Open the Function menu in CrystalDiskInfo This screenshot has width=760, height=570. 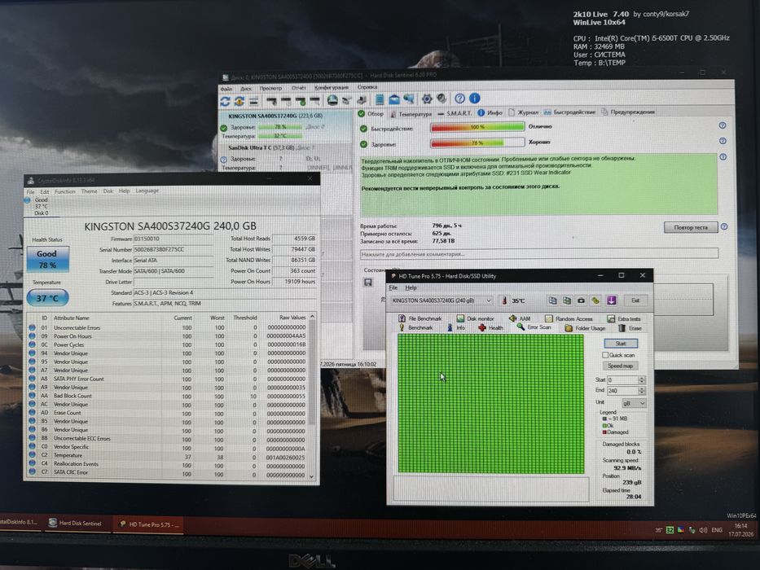click(65, 191)
